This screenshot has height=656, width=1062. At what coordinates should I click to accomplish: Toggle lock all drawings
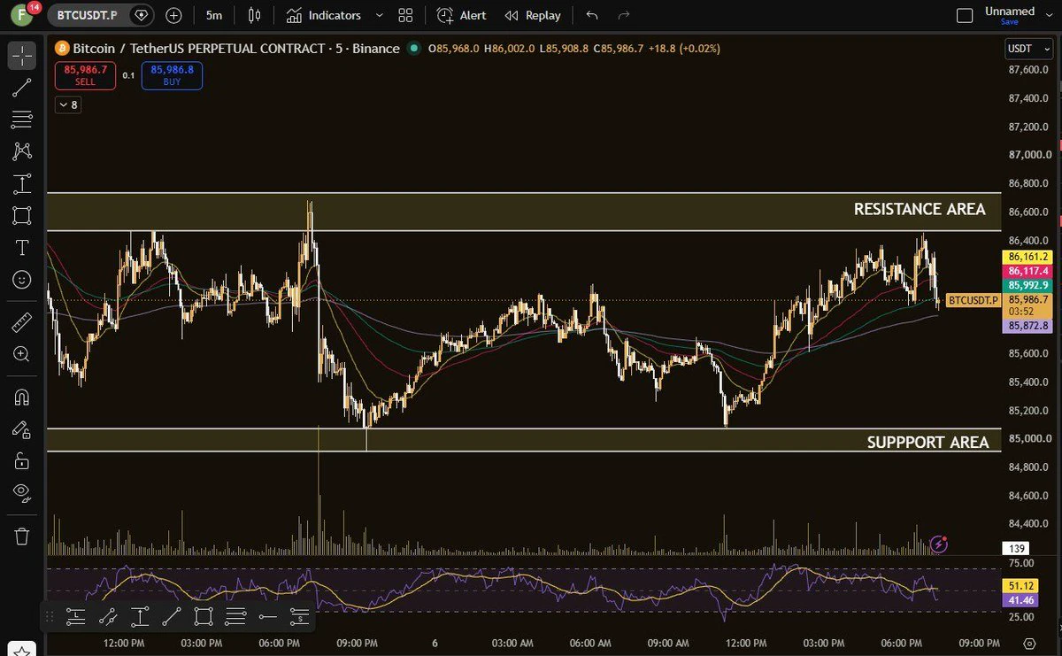[x=22, y=461]
